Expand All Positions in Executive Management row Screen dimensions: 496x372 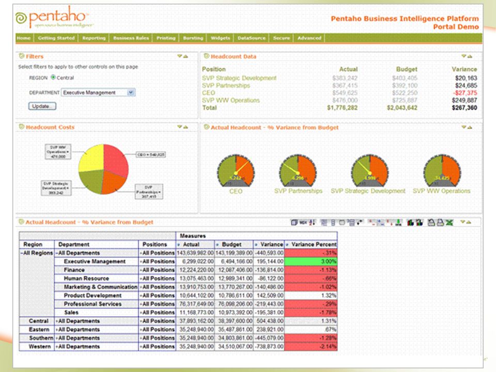coord(141,261)
